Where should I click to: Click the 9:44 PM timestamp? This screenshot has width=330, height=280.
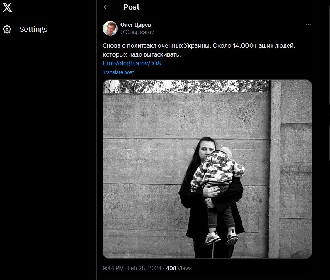pos(113,268)
